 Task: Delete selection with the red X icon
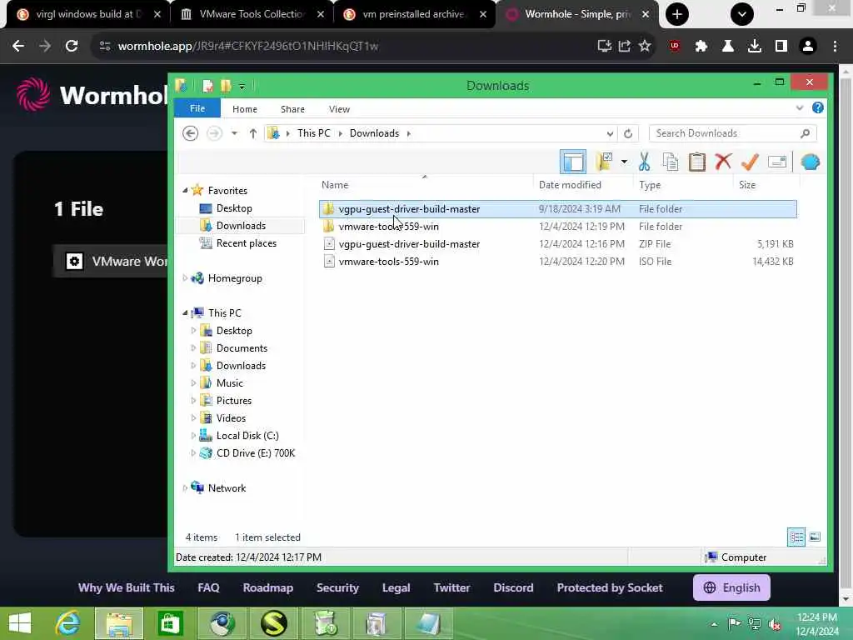click(724, 162)
